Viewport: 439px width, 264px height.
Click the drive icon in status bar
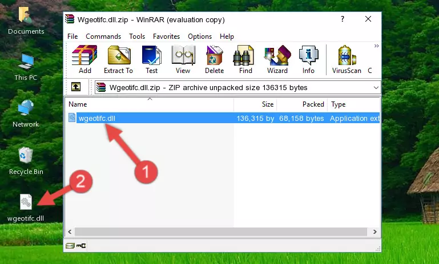[x=70, y=246]
